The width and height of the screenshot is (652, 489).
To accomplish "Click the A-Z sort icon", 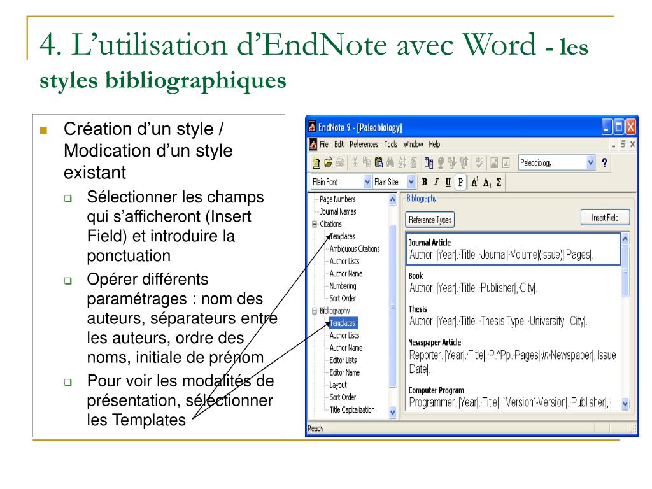I will (x=402, y=162).
